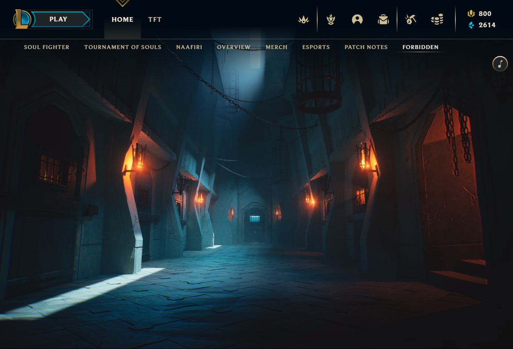Open the MERCH tab
The width and height of the screenshot is (513, 349).
point(276,47)
